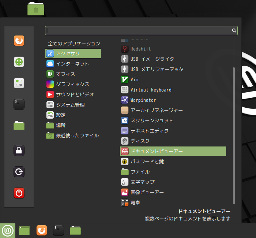Screen dimensions: 256x238
Task: Close the Mint menu via taskbar button
Action: (8, 231)
